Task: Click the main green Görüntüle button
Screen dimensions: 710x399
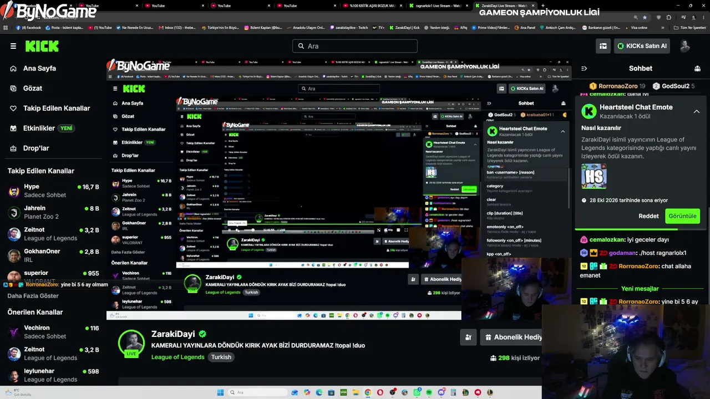Action: click(682, 216)
